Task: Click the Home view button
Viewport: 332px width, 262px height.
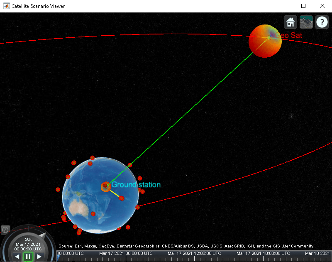Action: (290, 22)
